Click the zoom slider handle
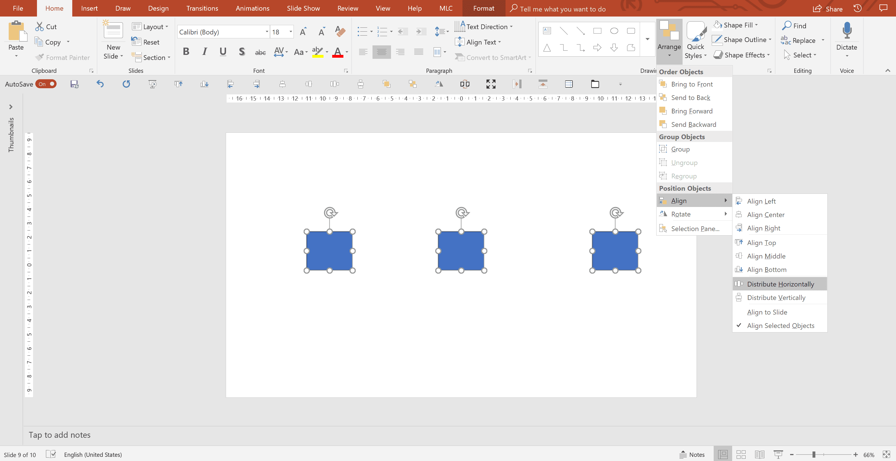Image resolution: width=896 pixels, height=461 pixels. coord(814,454)
